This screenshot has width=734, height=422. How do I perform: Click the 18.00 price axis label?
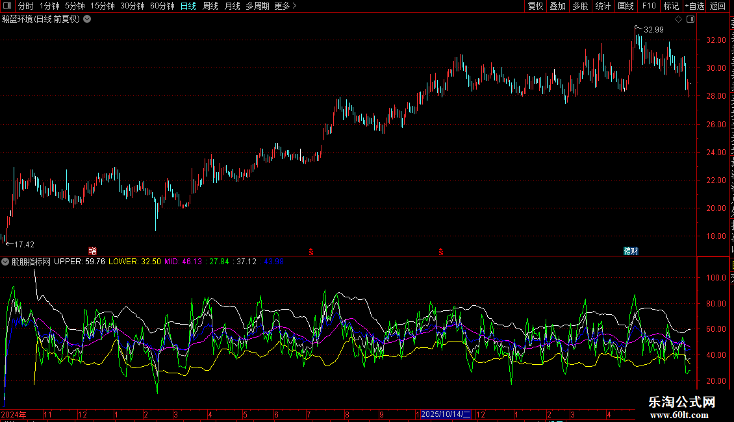point(716,237)
